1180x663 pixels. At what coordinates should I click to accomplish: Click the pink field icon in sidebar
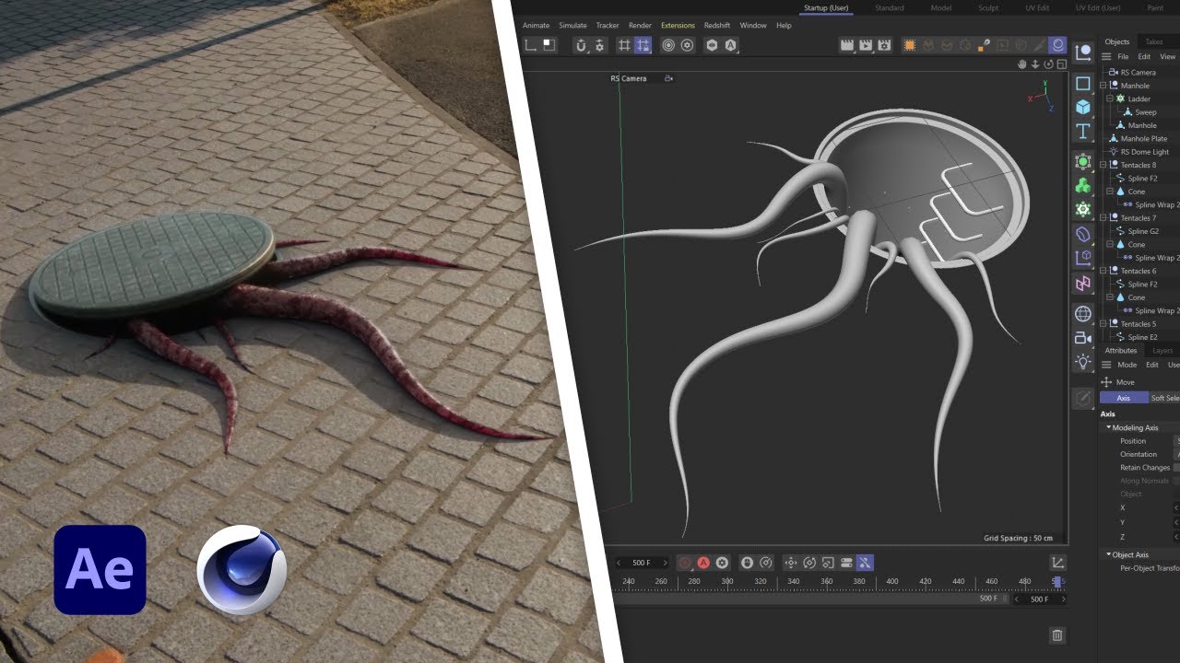[x=1083, y=283]
